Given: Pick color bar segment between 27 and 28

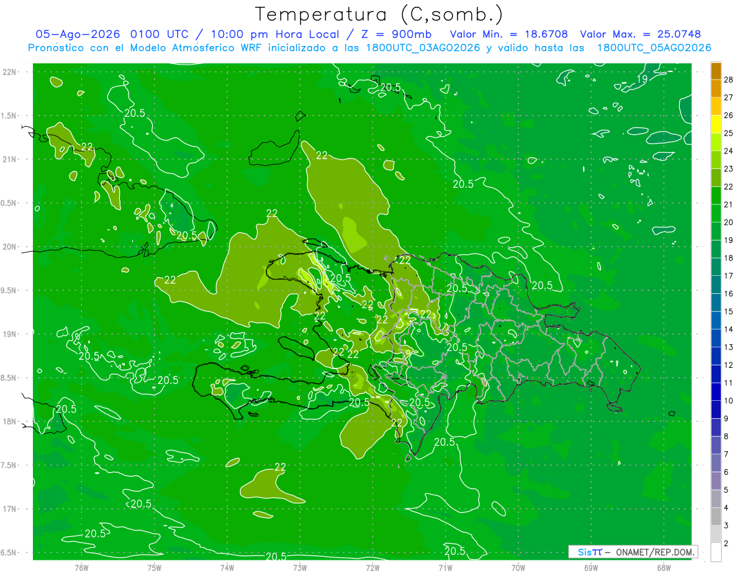Looking at the screenshot, I should pos(716,88).
